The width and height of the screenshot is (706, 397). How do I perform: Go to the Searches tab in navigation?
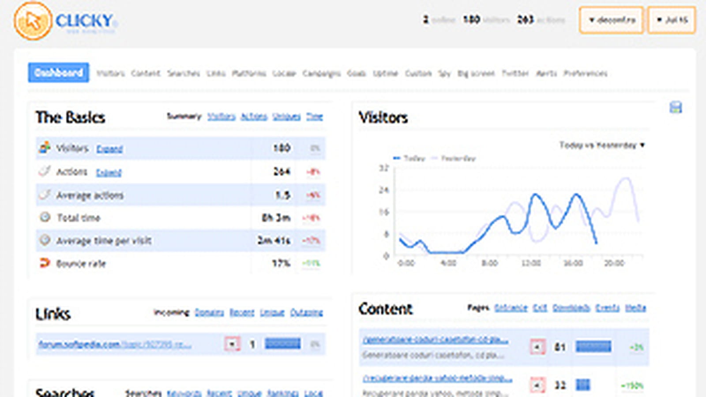[x=184, y=73]
